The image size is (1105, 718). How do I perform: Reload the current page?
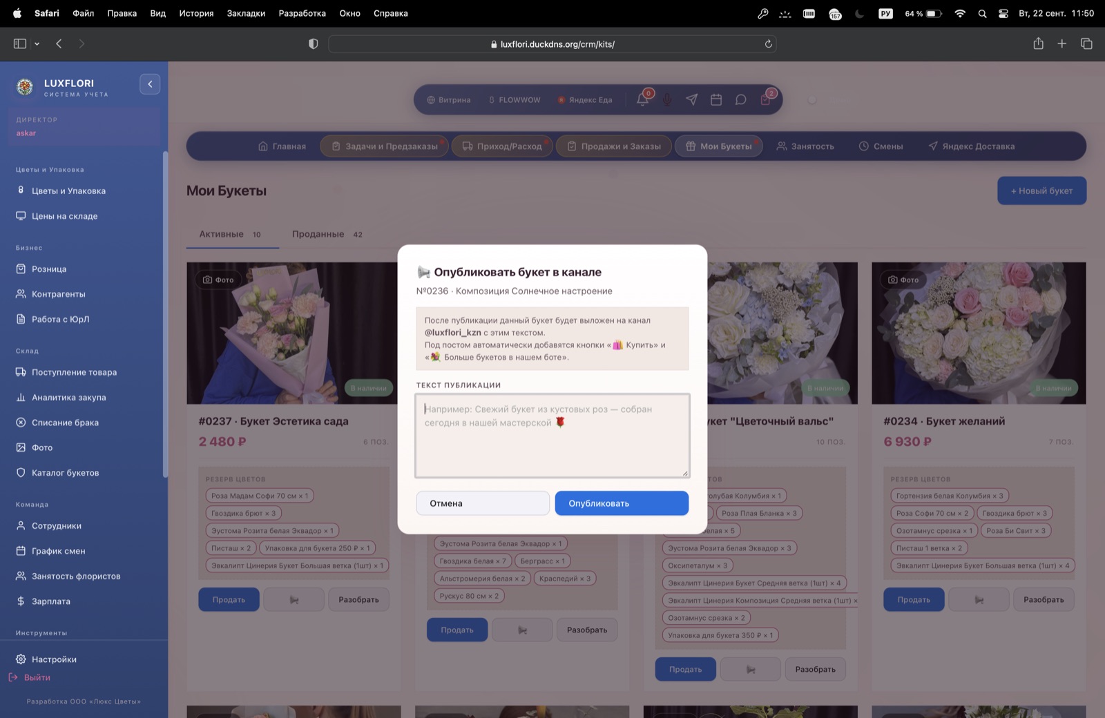768,44
